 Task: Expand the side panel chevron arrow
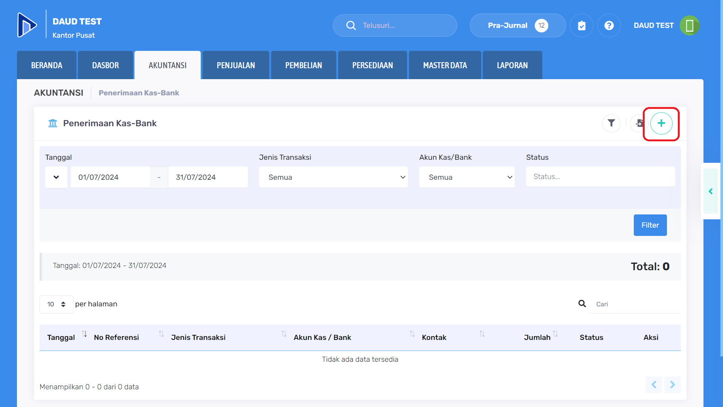point(711,191)
